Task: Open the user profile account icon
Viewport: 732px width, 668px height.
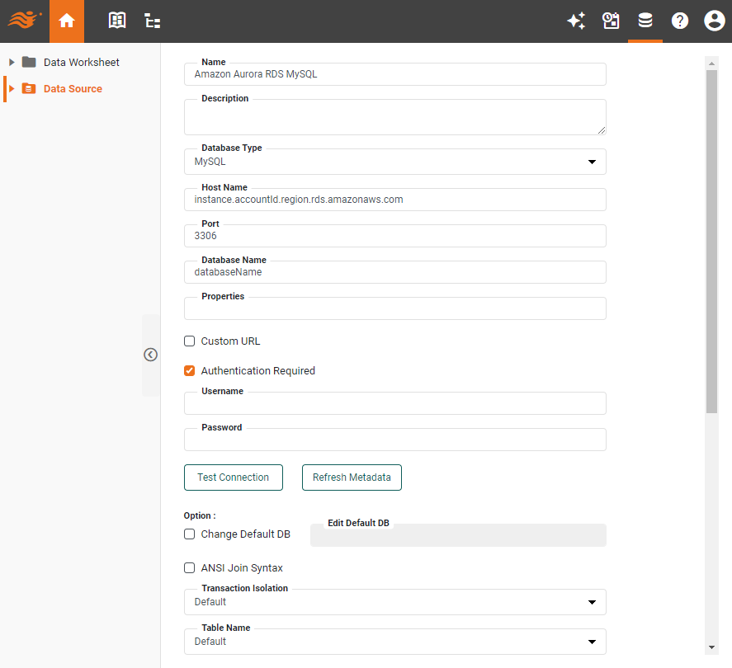Action: pos(714,21)
